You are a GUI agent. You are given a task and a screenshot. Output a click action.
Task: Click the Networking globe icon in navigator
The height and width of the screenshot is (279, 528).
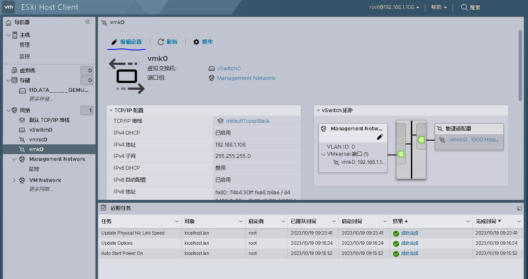click(14, 110)
